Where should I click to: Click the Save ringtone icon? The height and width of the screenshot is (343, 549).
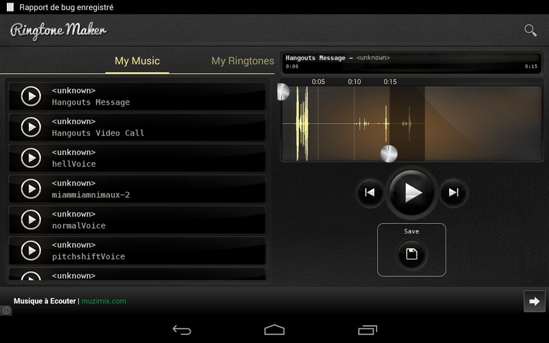[x=412, y=255]
